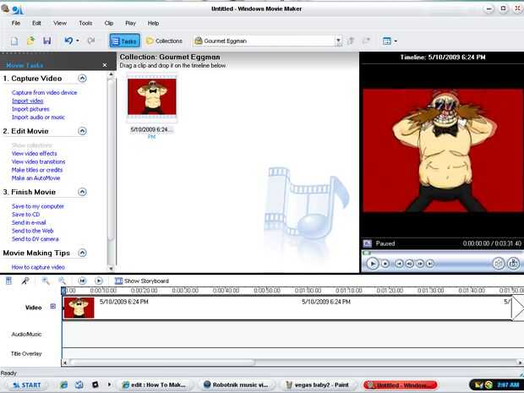Click How to capture video link
524x393 pixels.
(x=38, y=267)
